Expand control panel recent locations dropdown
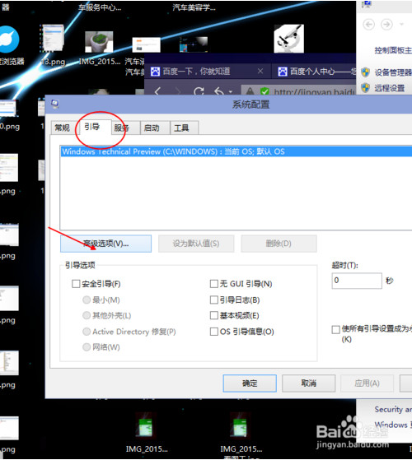Viewport: 412px width, 460px height. (x=402, y=24)
